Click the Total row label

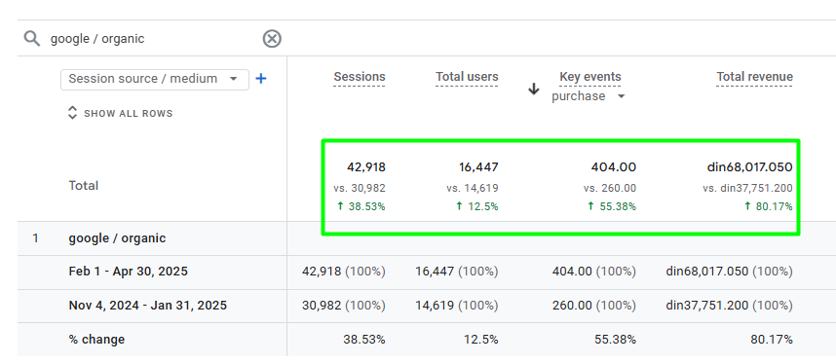(83, 186)
